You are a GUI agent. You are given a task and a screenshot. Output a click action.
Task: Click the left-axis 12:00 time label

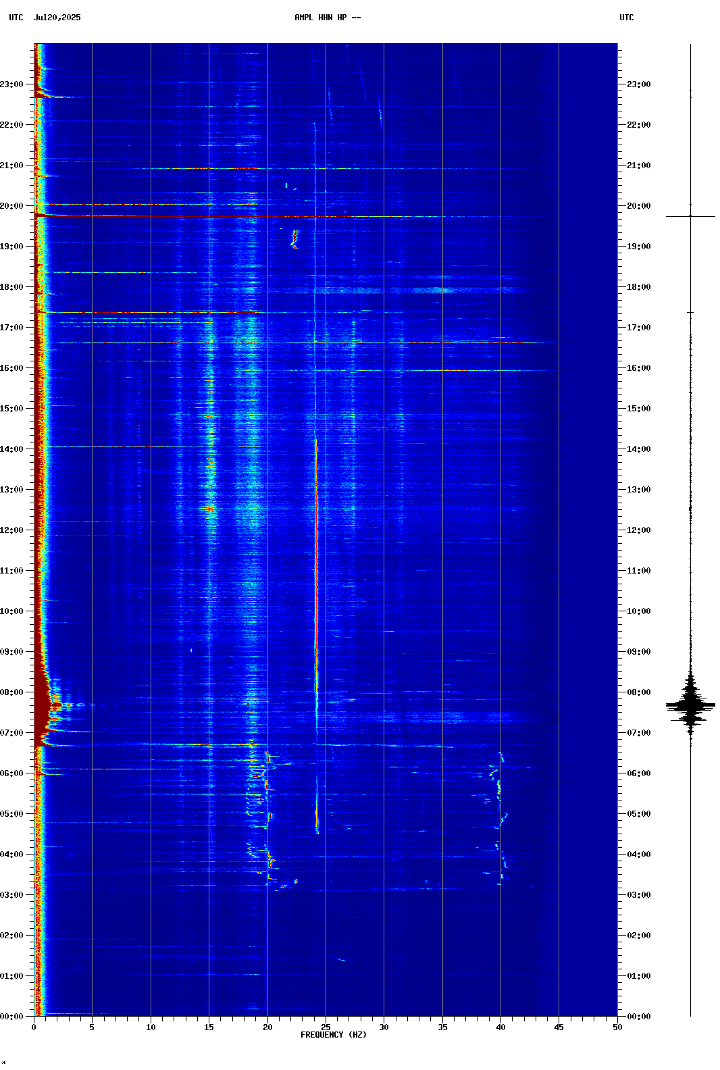[12, 530]
